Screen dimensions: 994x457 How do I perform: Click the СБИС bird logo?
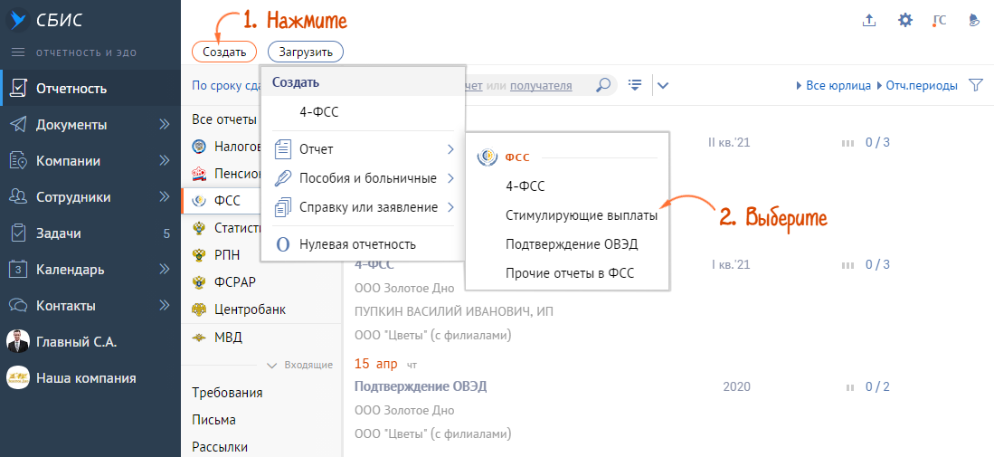click(17, 20)
